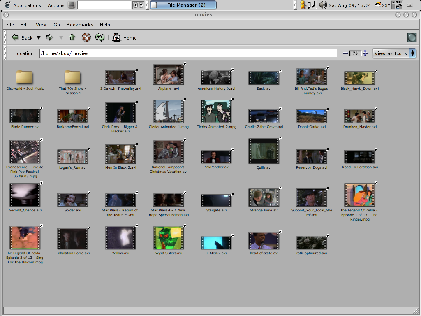This screenshot has height=316, width=421.
Task: Go back with the Back arrow icon
Action: click(15, 37)
